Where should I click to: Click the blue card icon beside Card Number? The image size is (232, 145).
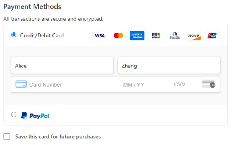click(x=21, y=84)
